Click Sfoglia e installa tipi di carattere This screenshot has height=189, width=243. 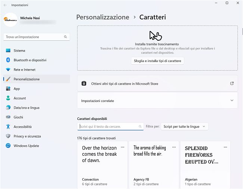157,61
